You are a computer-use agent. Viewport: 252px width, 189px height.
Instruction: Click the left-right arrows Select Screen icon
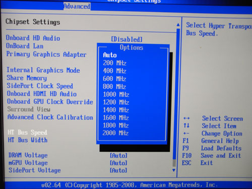tap(186, 118)
